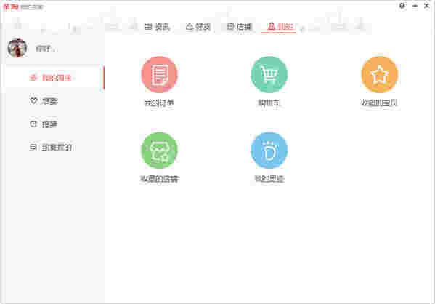
Task: Open the orange star 收藏的宝贝 icon
Action: click(x=379, y=74)
